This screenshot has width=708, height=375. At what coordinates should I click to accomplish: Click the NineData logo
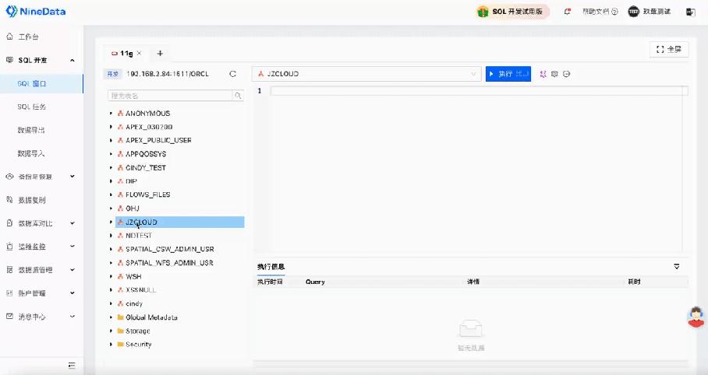36,11
